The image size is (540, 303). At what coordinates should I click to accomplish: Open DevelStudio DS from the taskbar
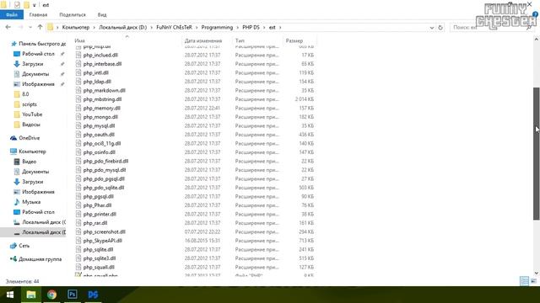93,295
